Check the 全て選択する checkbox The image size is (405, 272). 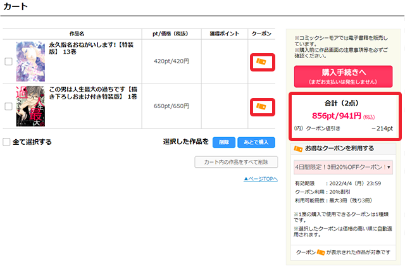[x=6, y=142]
